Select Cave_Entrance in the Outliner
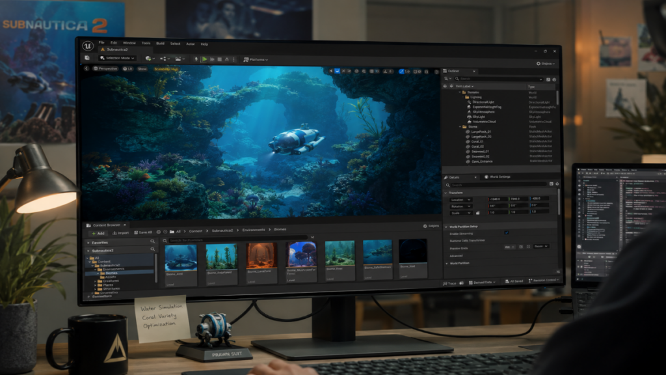 coord(482,161)
